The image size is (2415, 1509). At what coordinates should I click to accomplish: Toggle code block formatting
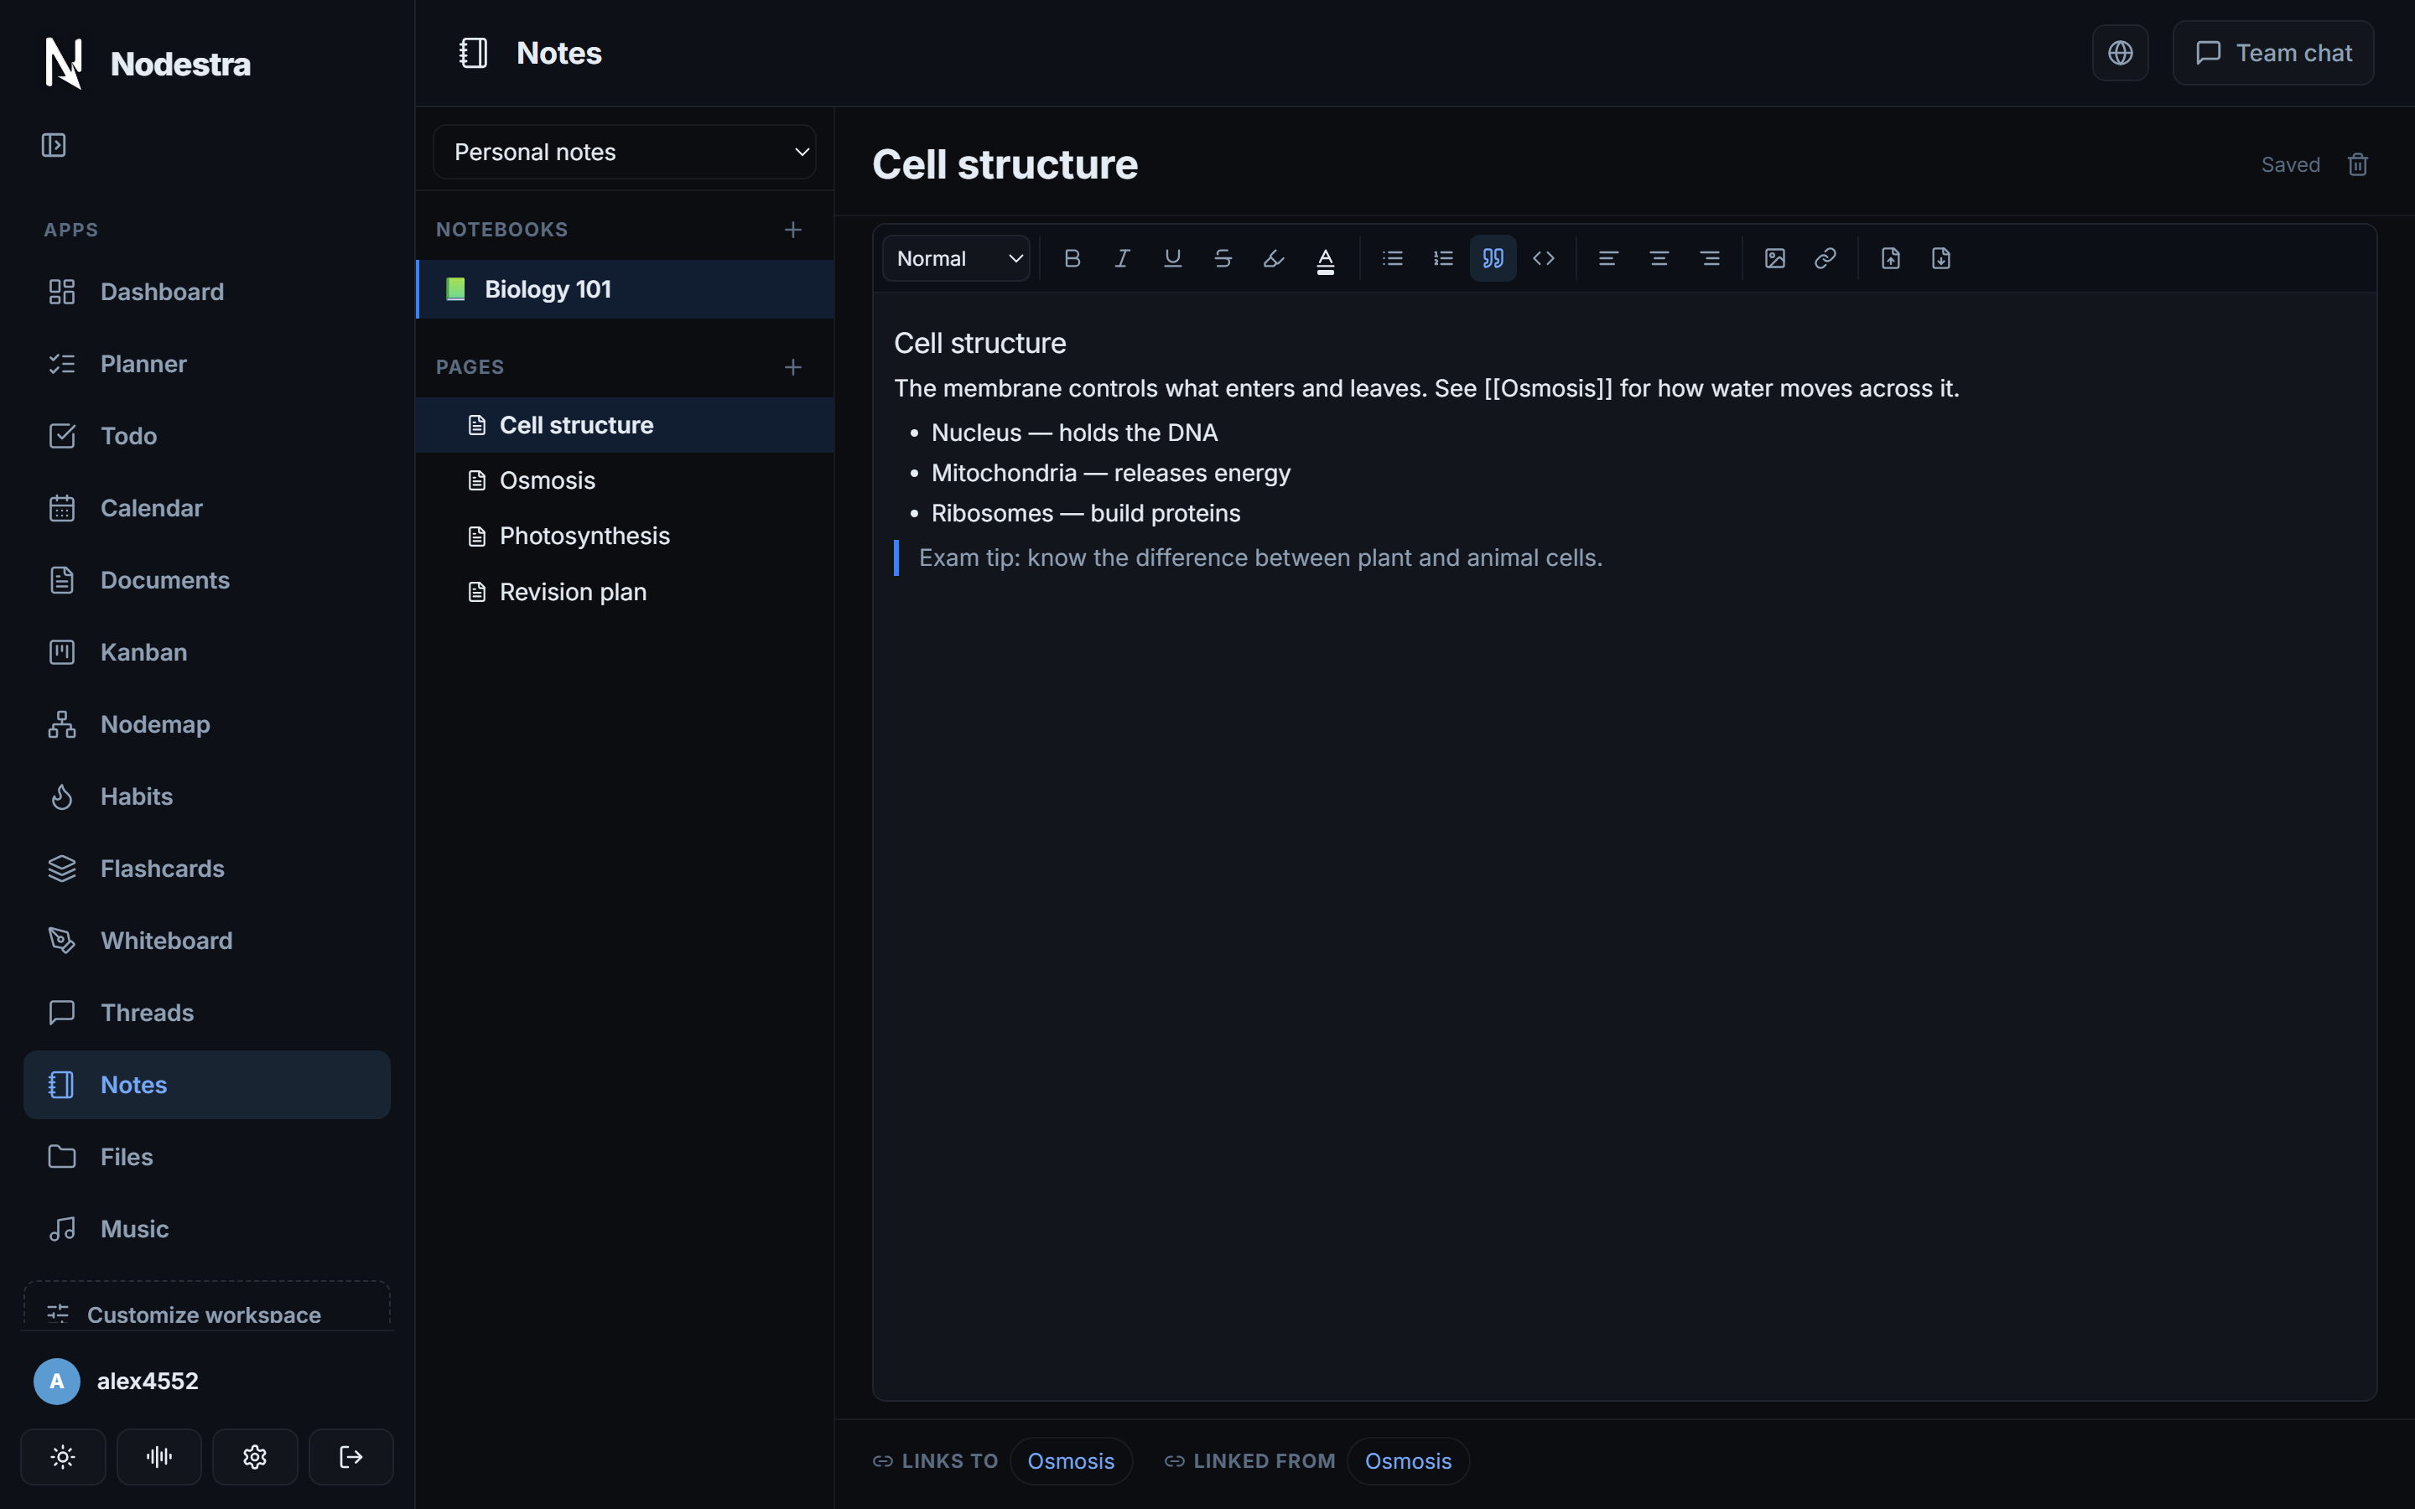(1544, 258)
